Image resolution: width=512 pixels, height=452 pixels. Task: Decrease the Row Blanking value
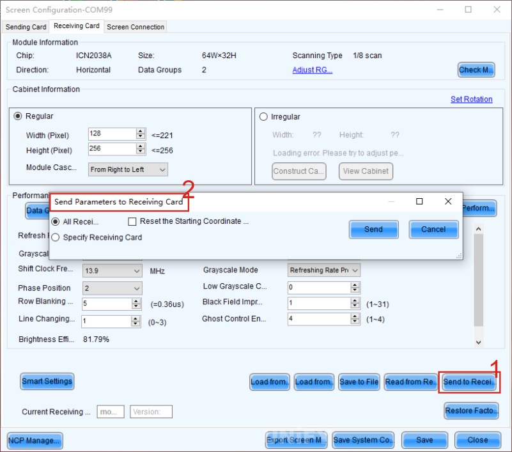[136, 306]
